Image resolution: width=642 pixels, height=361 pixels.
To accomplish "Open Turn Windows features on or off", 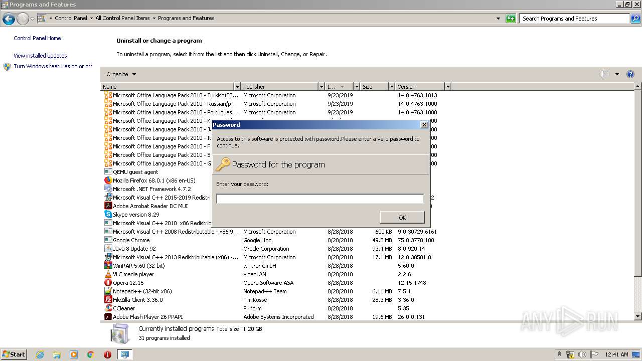I will click(53, 66).
